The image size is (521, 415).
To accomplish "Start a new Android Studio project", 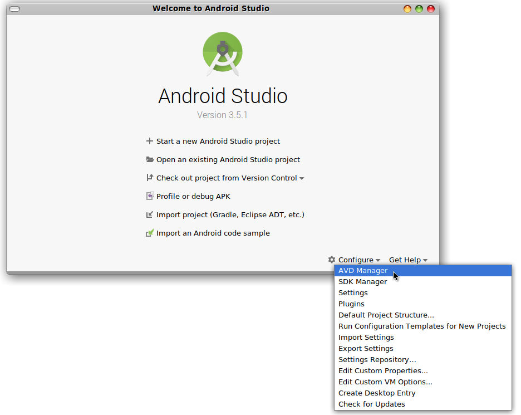I will [218, 141].
